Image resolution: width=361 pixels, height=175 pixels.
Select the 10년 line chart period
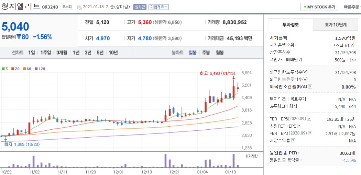pos(113,52)
